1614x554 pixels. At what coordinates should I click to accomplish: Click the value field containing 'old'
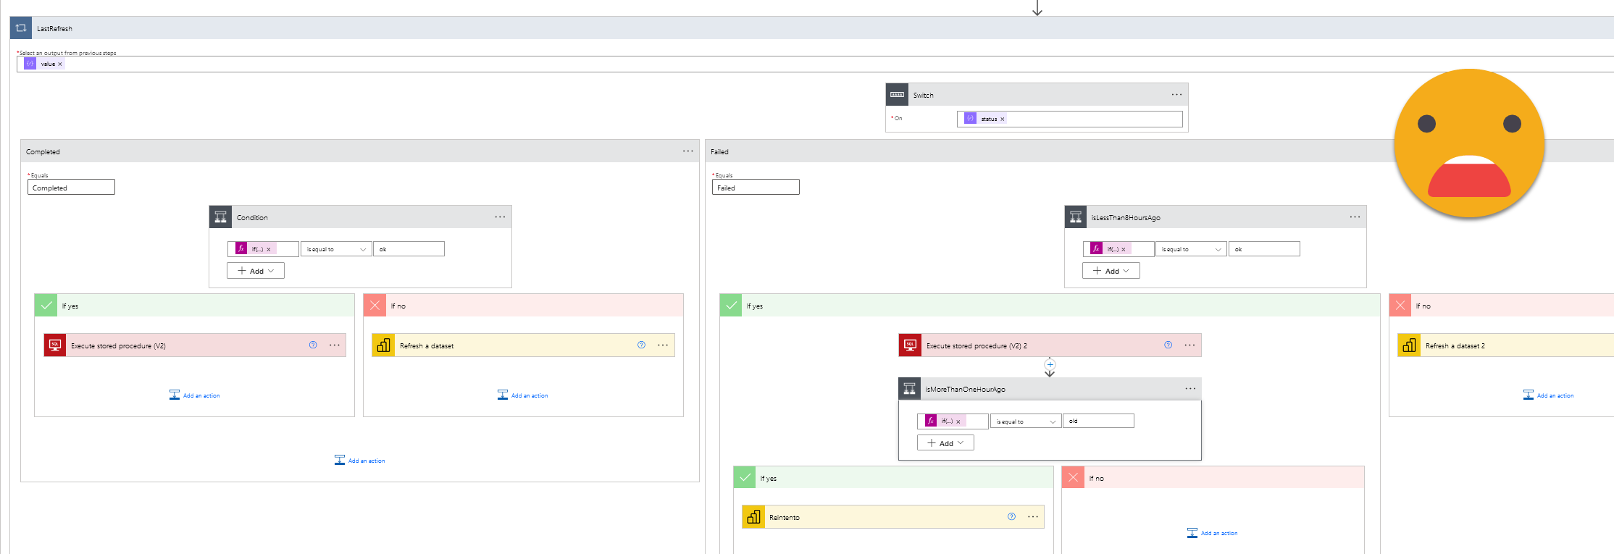[1097, 421]
